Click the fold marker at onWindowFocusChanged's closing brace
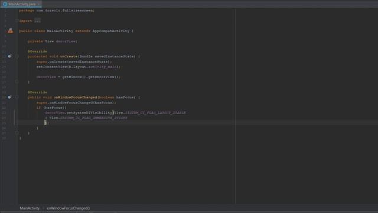 (x=17, y=133)
